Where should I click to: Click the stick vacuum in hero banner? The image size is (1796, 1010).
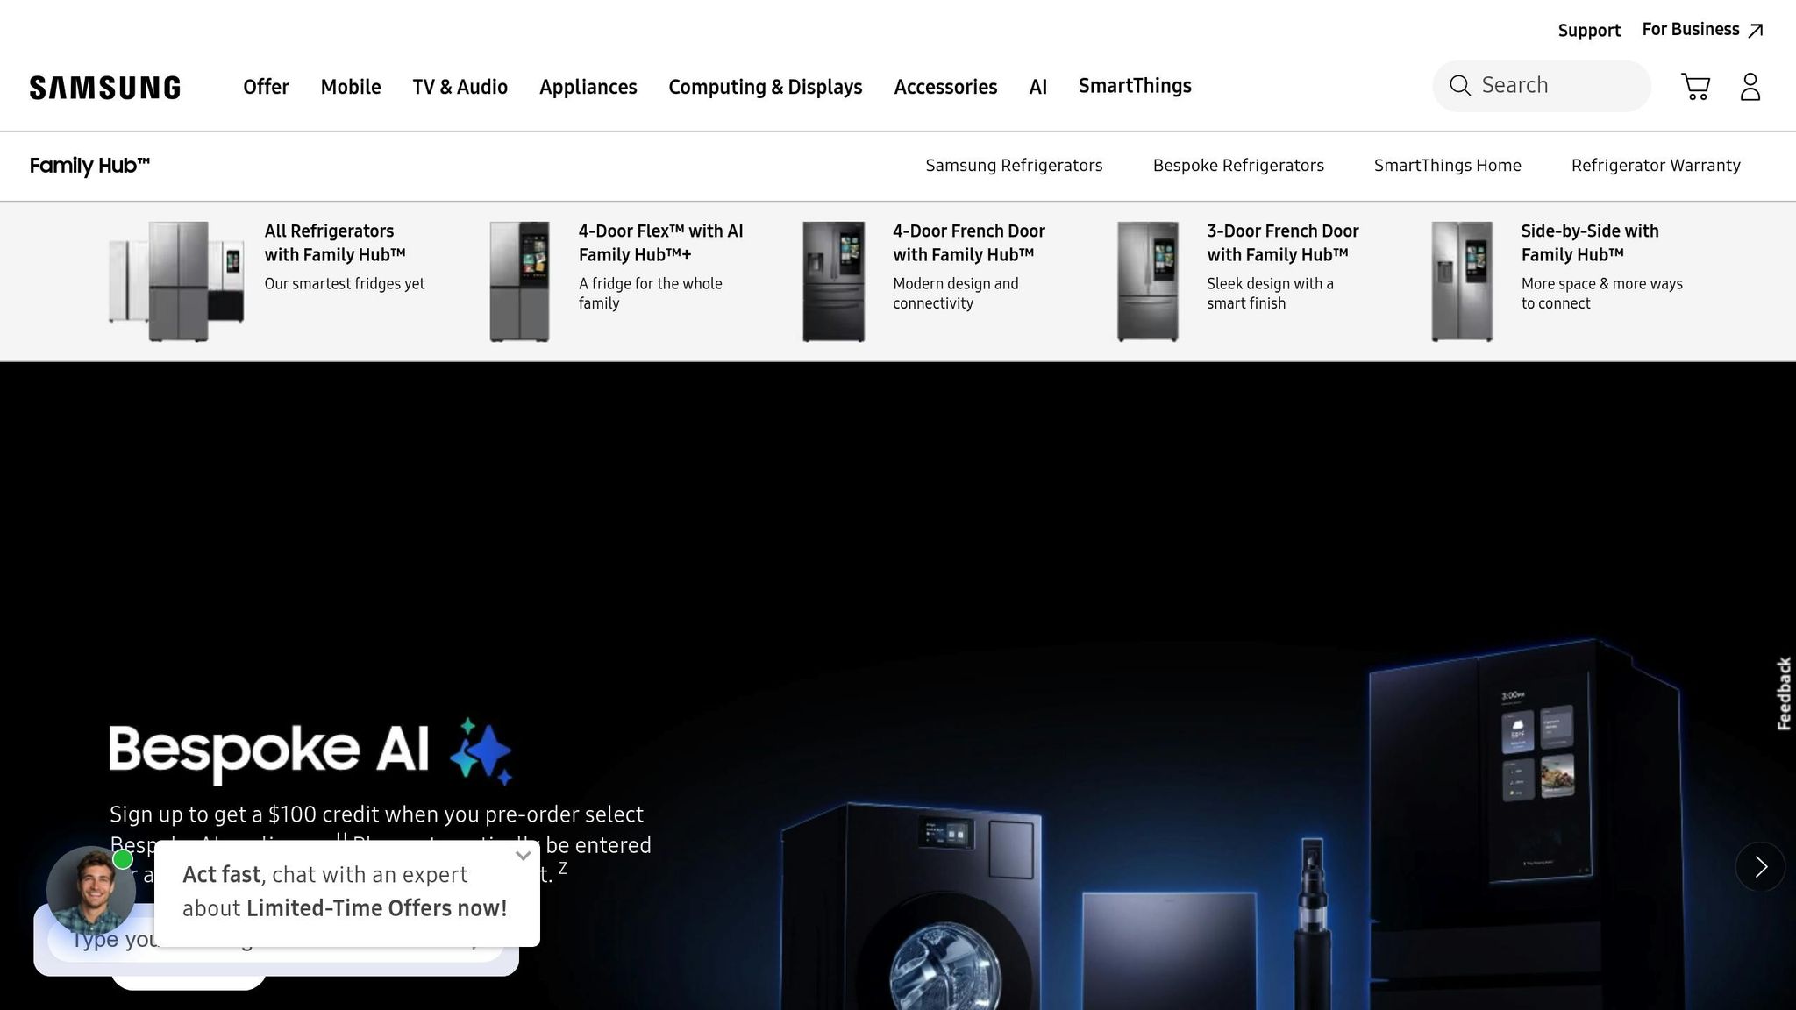1312,923
